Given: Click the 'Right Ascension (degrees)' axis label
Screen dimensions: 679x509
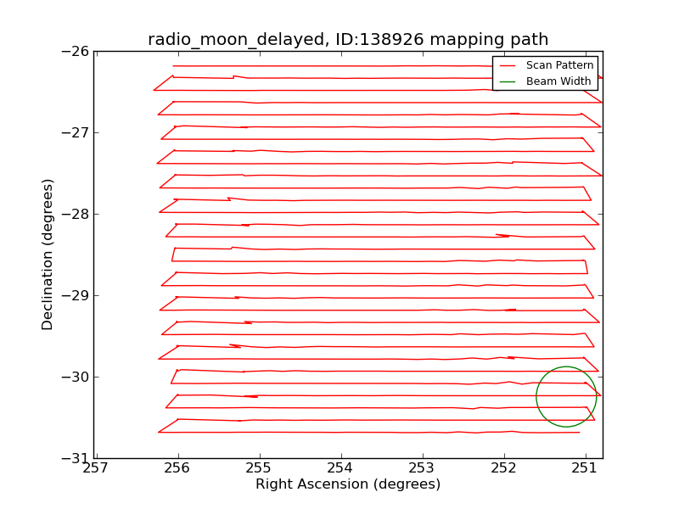Looking at the screenshot, I should [348, 484].
